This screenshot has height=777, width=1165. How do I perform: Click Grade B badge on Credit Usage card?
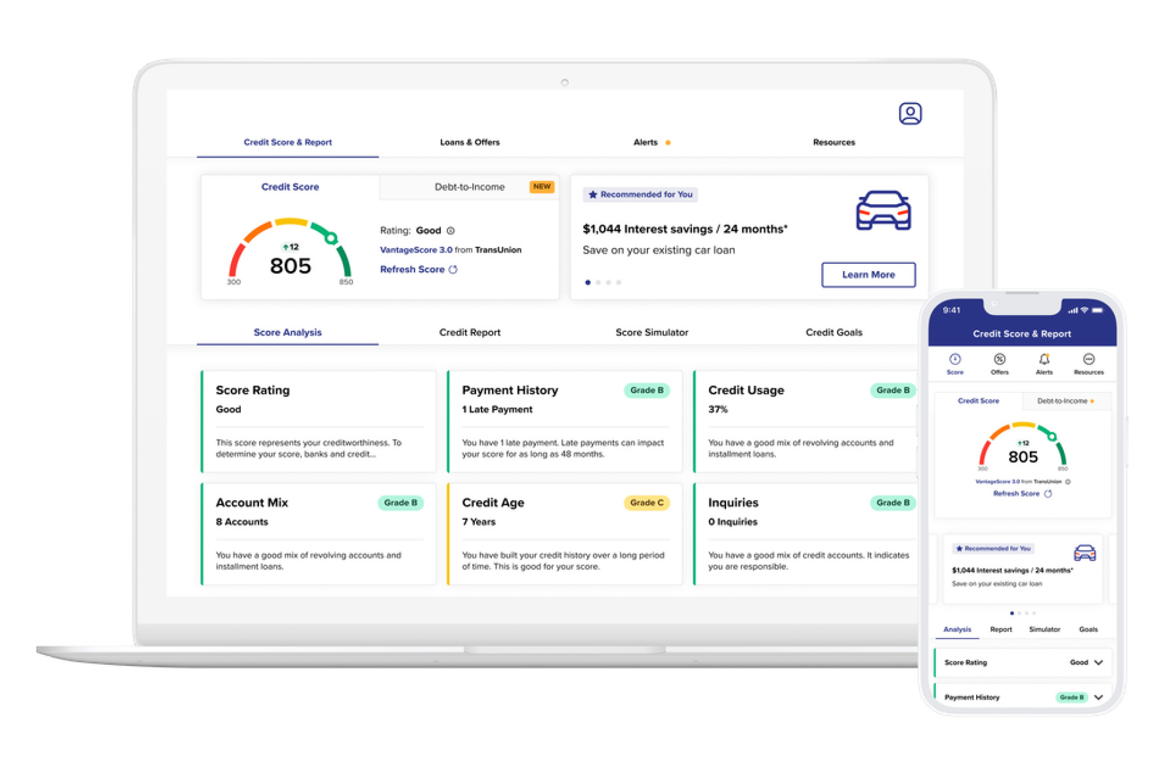893,390
